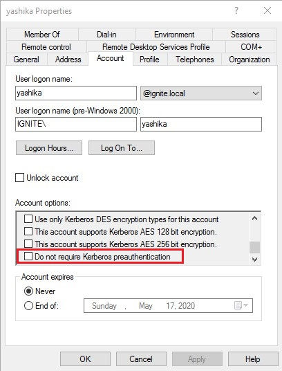The image size is (282, 371).
Task: Open the Logon Hours dialog
Action: (49, 148)
